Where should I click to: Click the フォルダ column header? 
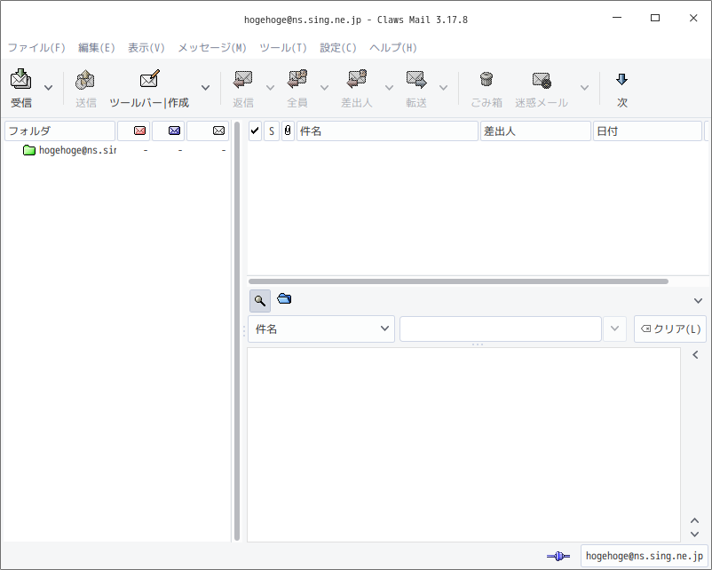[60, 131]
